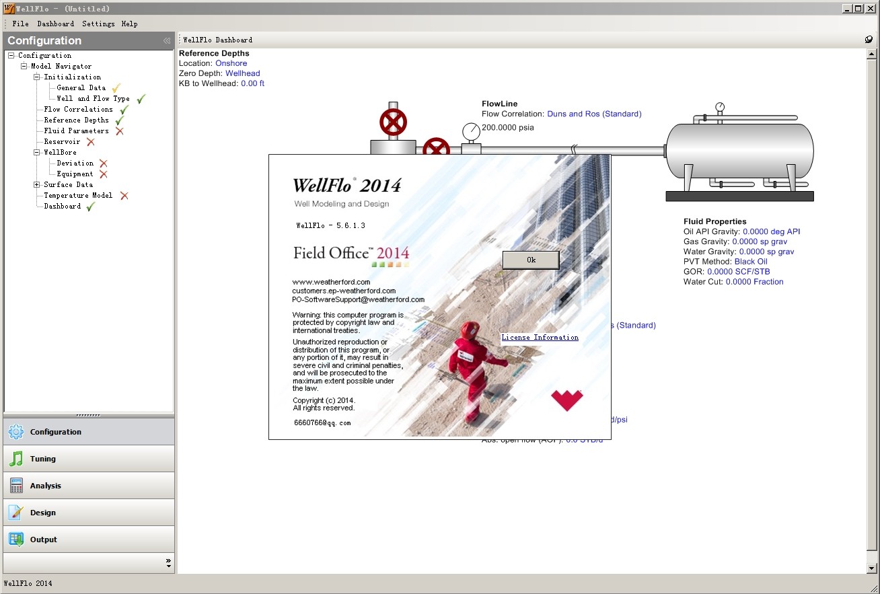Screen dimensions: 880x594
Task: Expand the Surface Data tree node
Action: 37,185
